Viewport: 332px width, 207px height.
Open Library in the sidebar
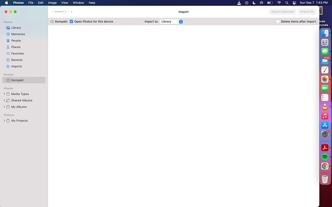24,28
